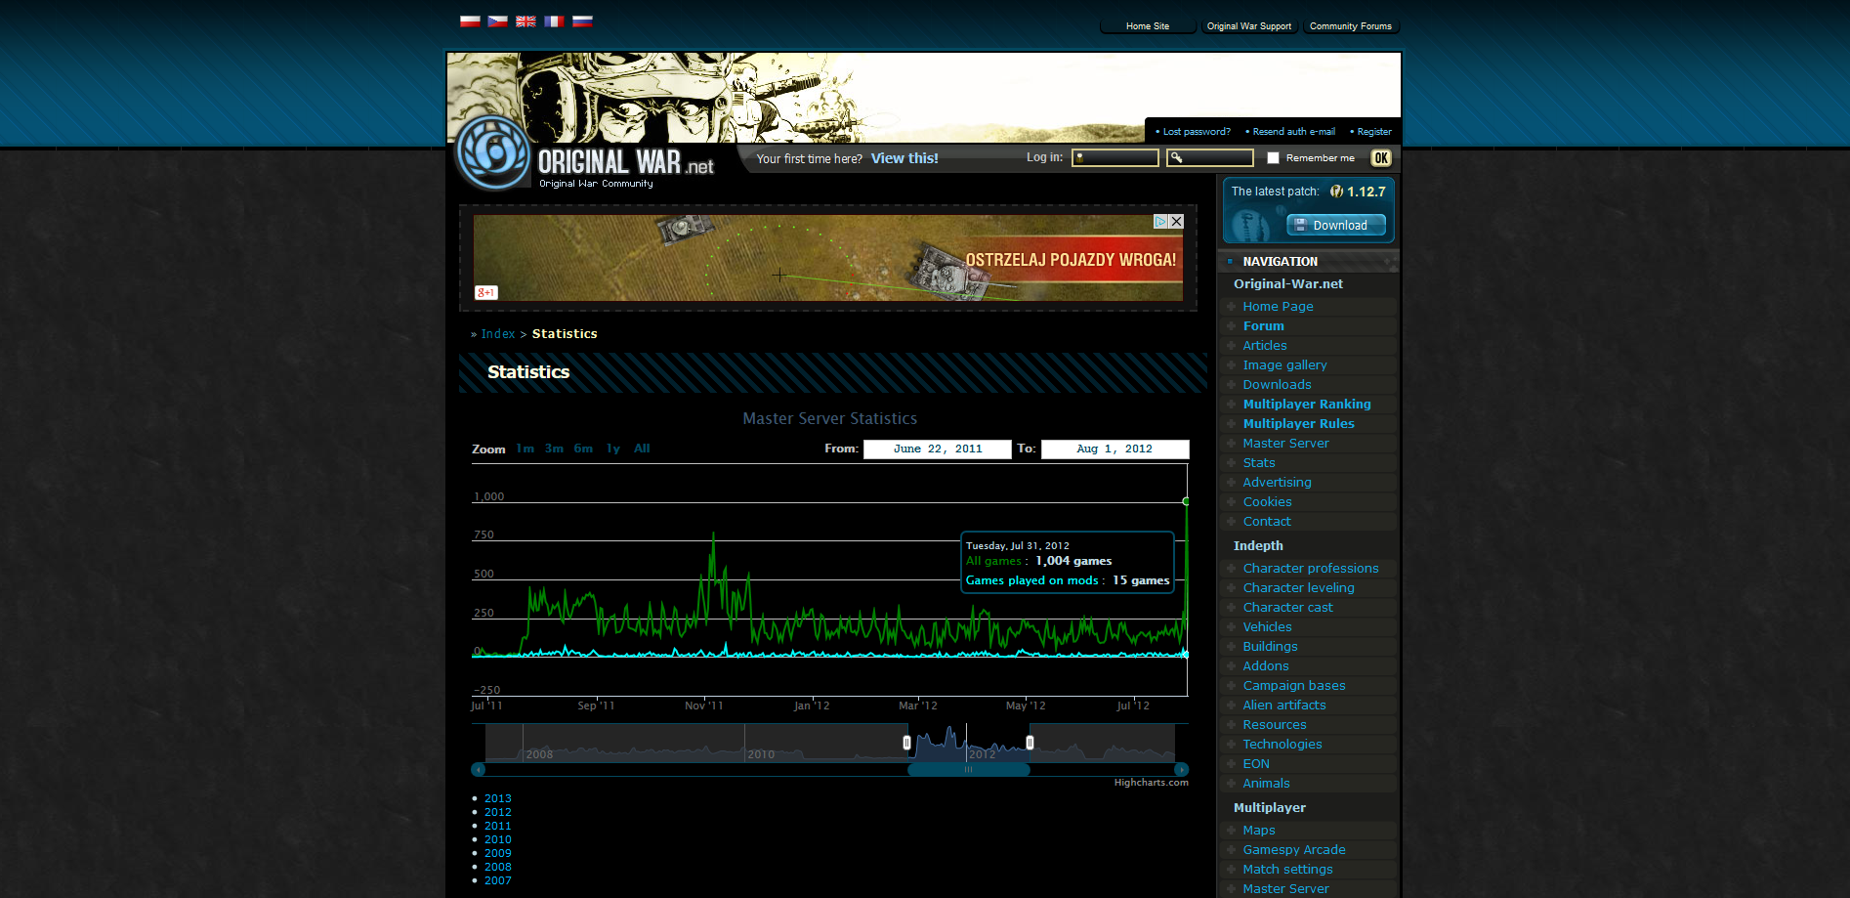Set chart zoom to 6m
The image size is (1850, 898).
click(583, 449)
